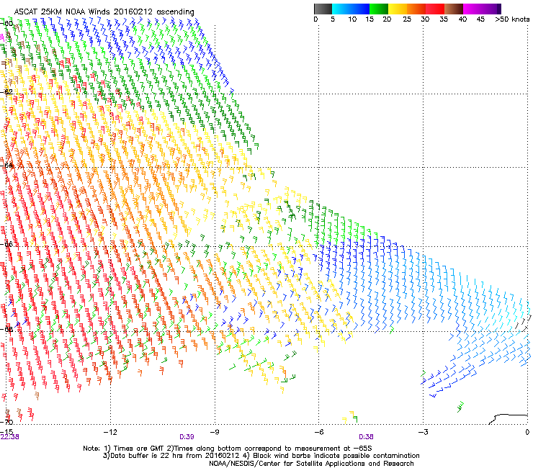Click the brown 35-40 knots legend segment
533x468 pixels.
click(454, 9)
